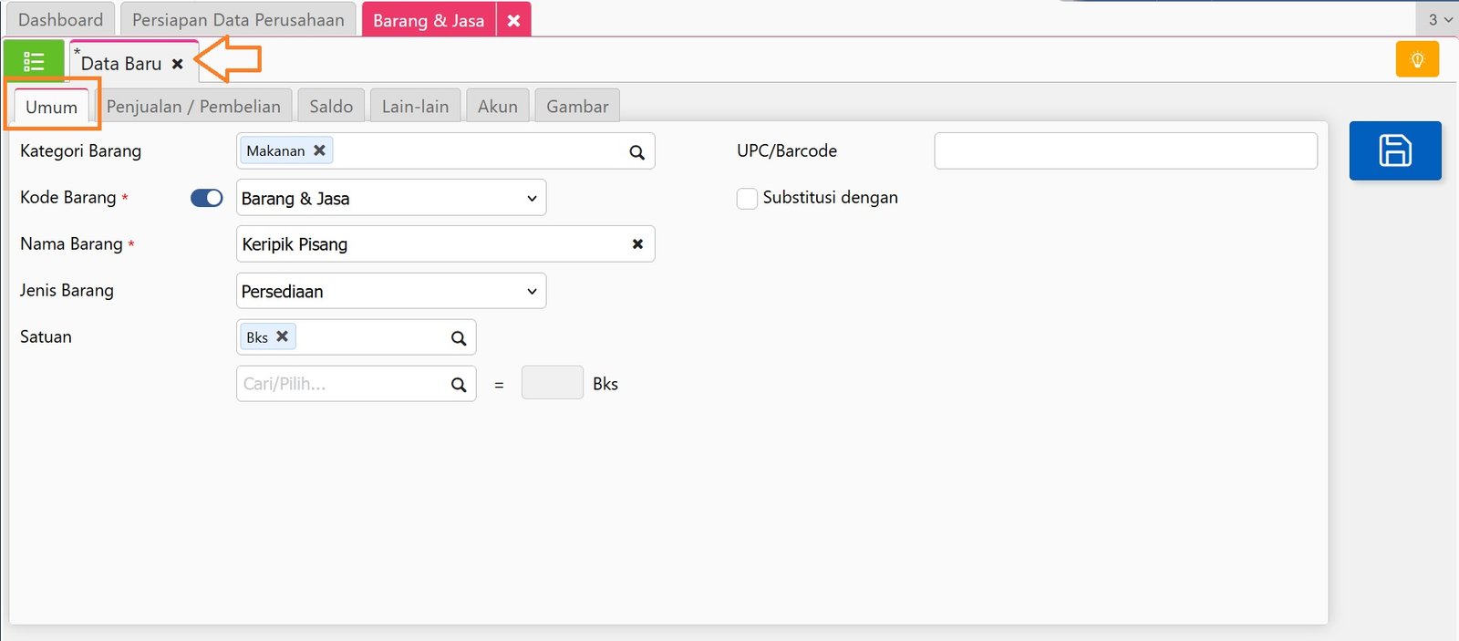Remove the Bks unit tag
Screen dimensions: 1459x641
(x=283, y=336)
